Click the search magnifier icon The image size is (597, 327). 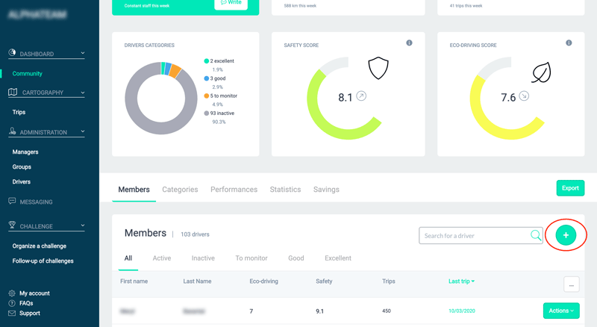[536, 236]
